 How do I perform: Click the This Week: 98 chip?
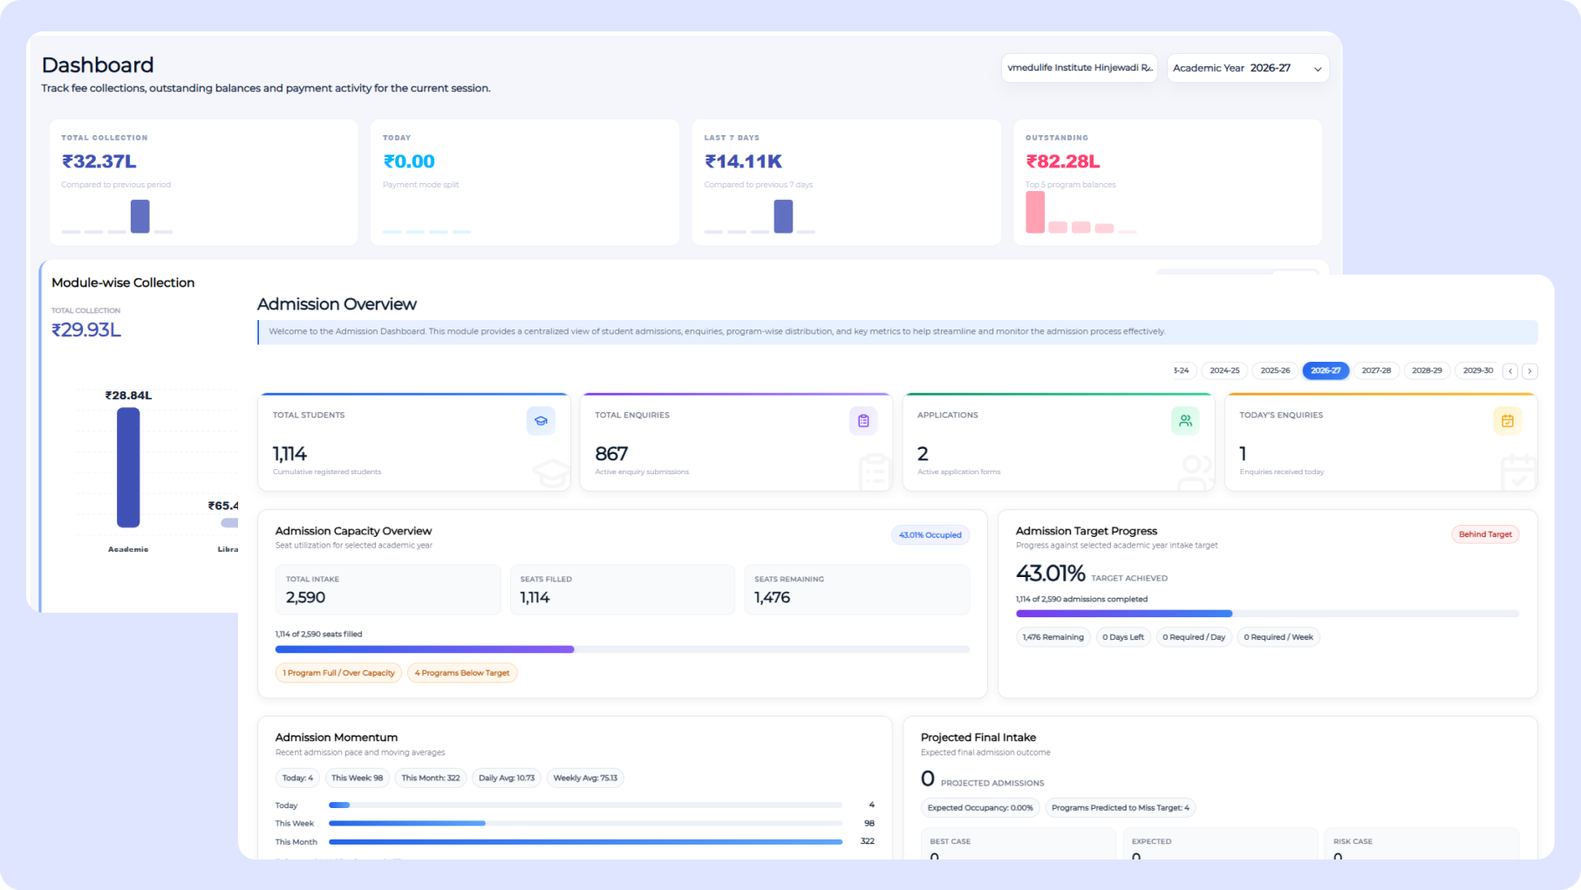click(357, 778)
